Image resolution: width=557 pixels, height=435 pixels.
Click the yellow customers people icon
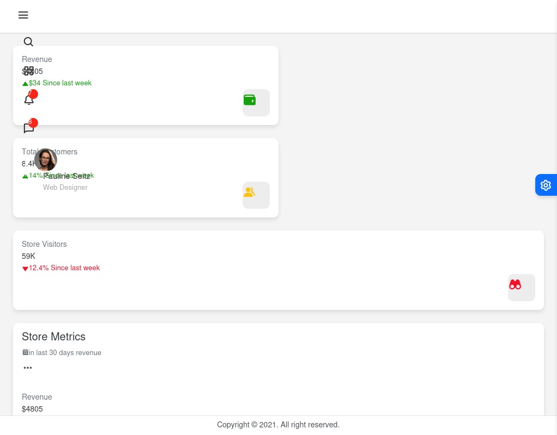[249, 192]
